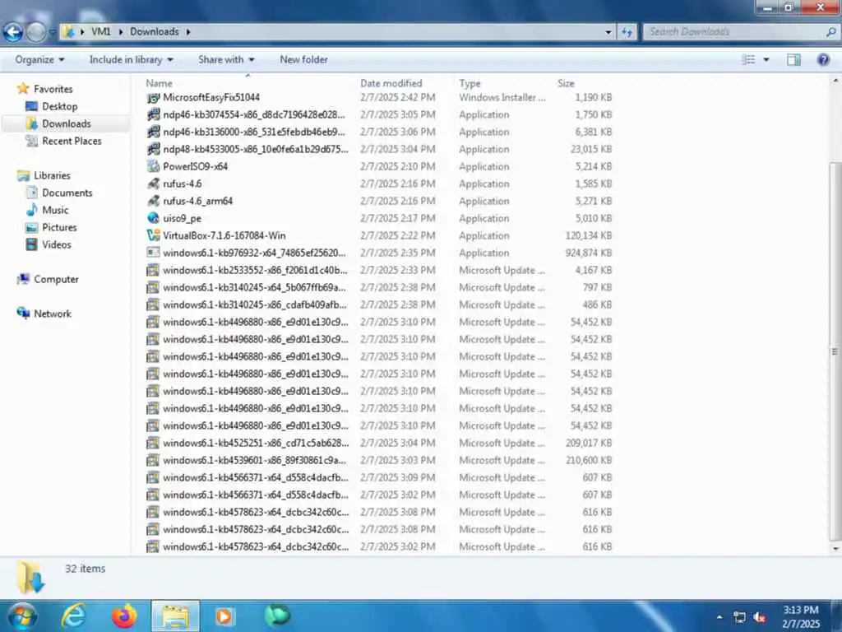842x632 pixels.
Task: Open the help question mark icon
Action: [822, 59]
